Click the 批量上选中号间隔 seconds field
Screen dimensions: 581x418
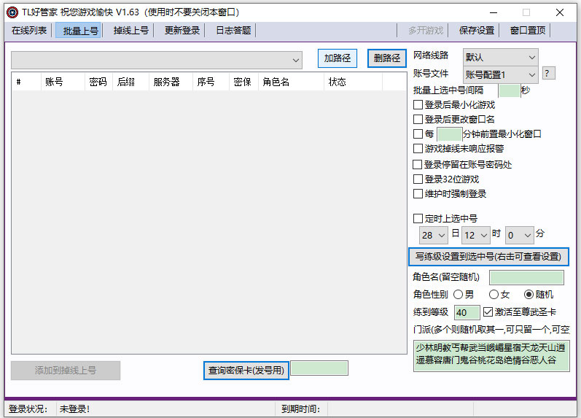(x=509, y=90)
